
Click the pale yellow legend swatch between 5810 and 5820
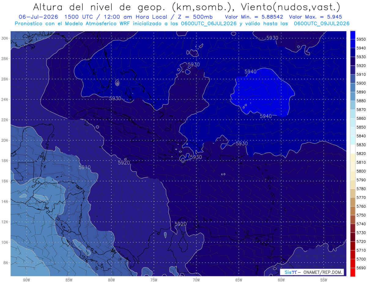click(353, 158)
